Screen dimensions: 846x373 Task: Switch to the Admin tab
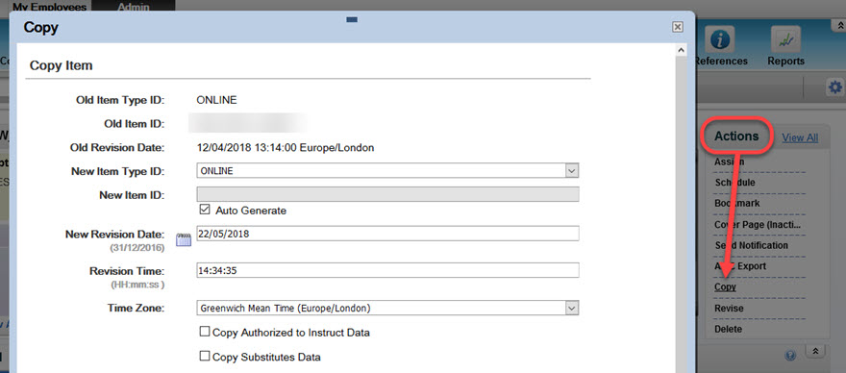click(x=134, y=7)
